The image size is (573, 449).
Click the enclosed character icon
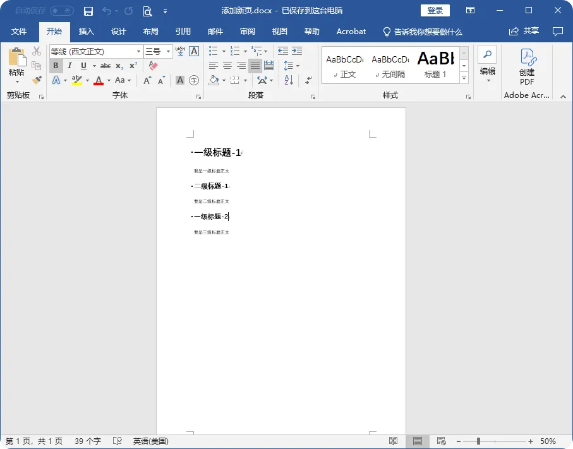tap(194, 80)
